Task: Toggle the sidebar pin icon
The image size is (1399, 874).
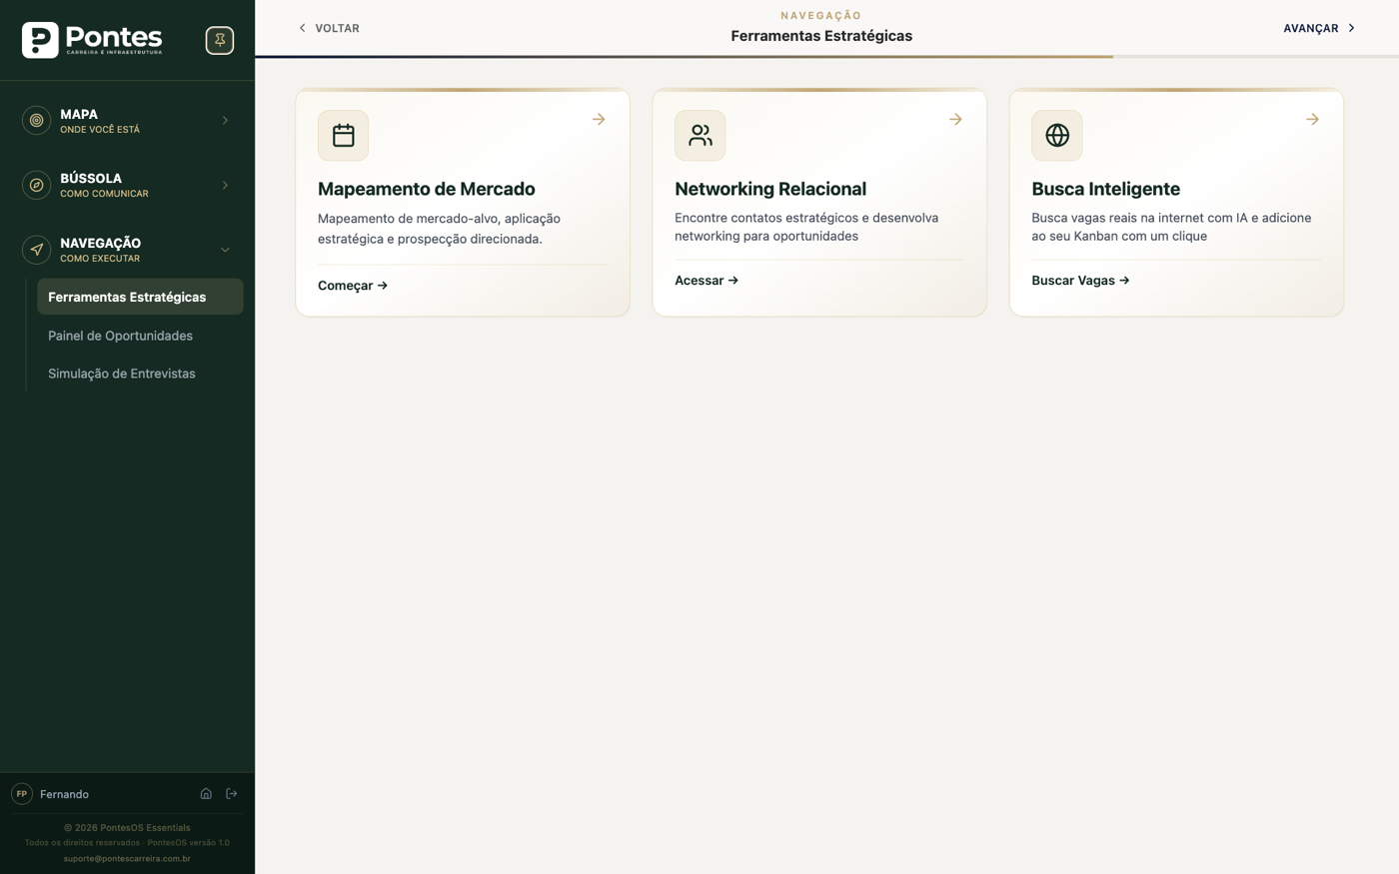Action: pyautogui.click(x=220, y=40)
